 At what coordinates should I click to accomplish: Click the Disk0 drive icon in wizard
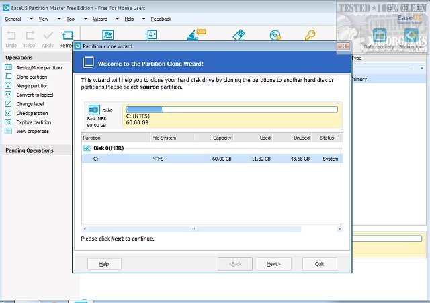pos(94,110)
